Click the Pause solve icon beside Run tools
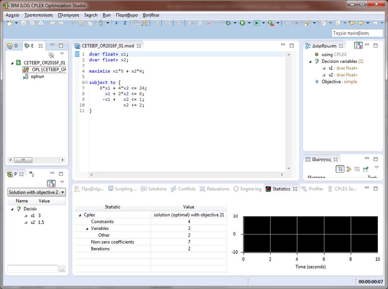The image size is (388, 289). click(288, 23)
